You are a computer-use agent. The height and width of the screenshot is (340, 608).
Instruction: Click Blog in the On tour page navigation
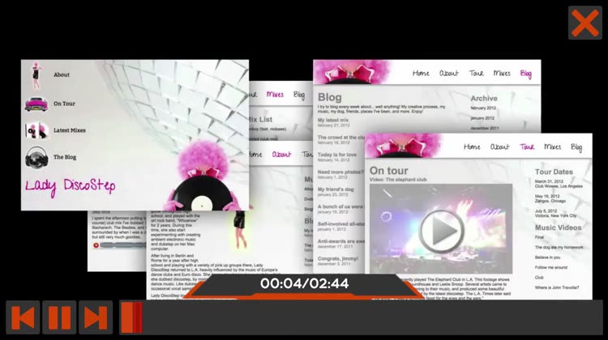pyautogui.click(x=576, y=147)
